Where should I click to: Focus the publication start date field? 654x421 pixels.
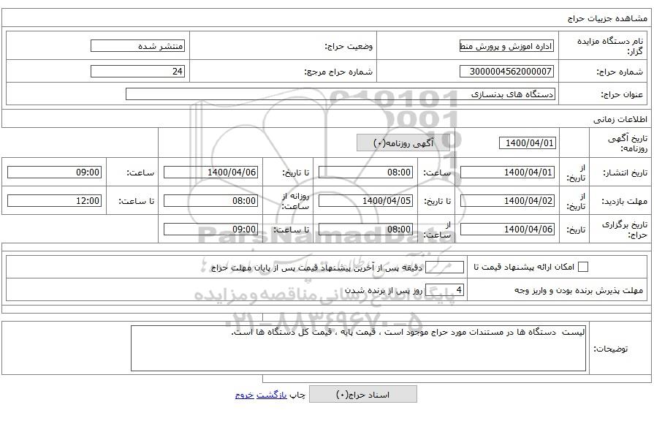click(507, 172)
